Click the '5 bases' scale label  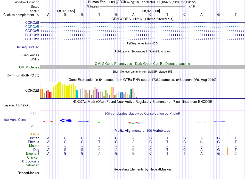tap(93, 6)
